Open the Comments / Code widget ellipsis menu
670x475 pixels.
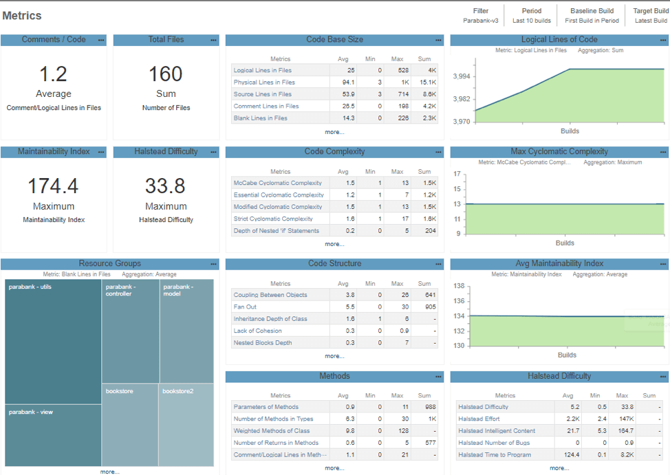click(101, 41)
